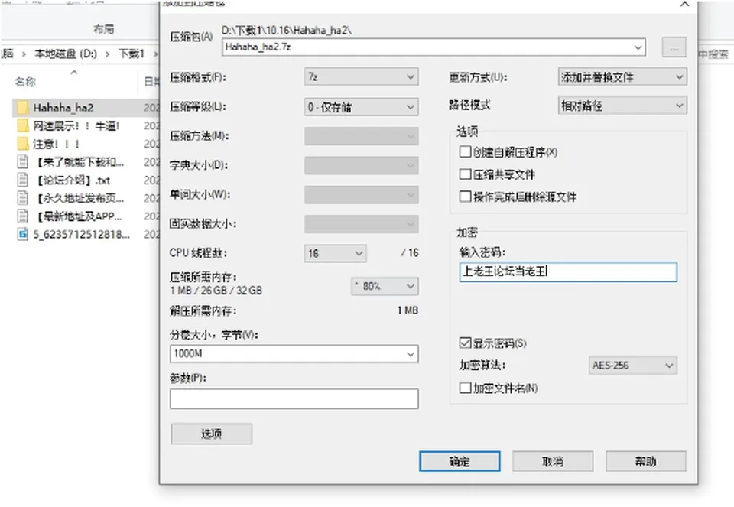Focus the 参数 parameters input field
This screenshot has width=734, height=507.
[x=294, y=399]
